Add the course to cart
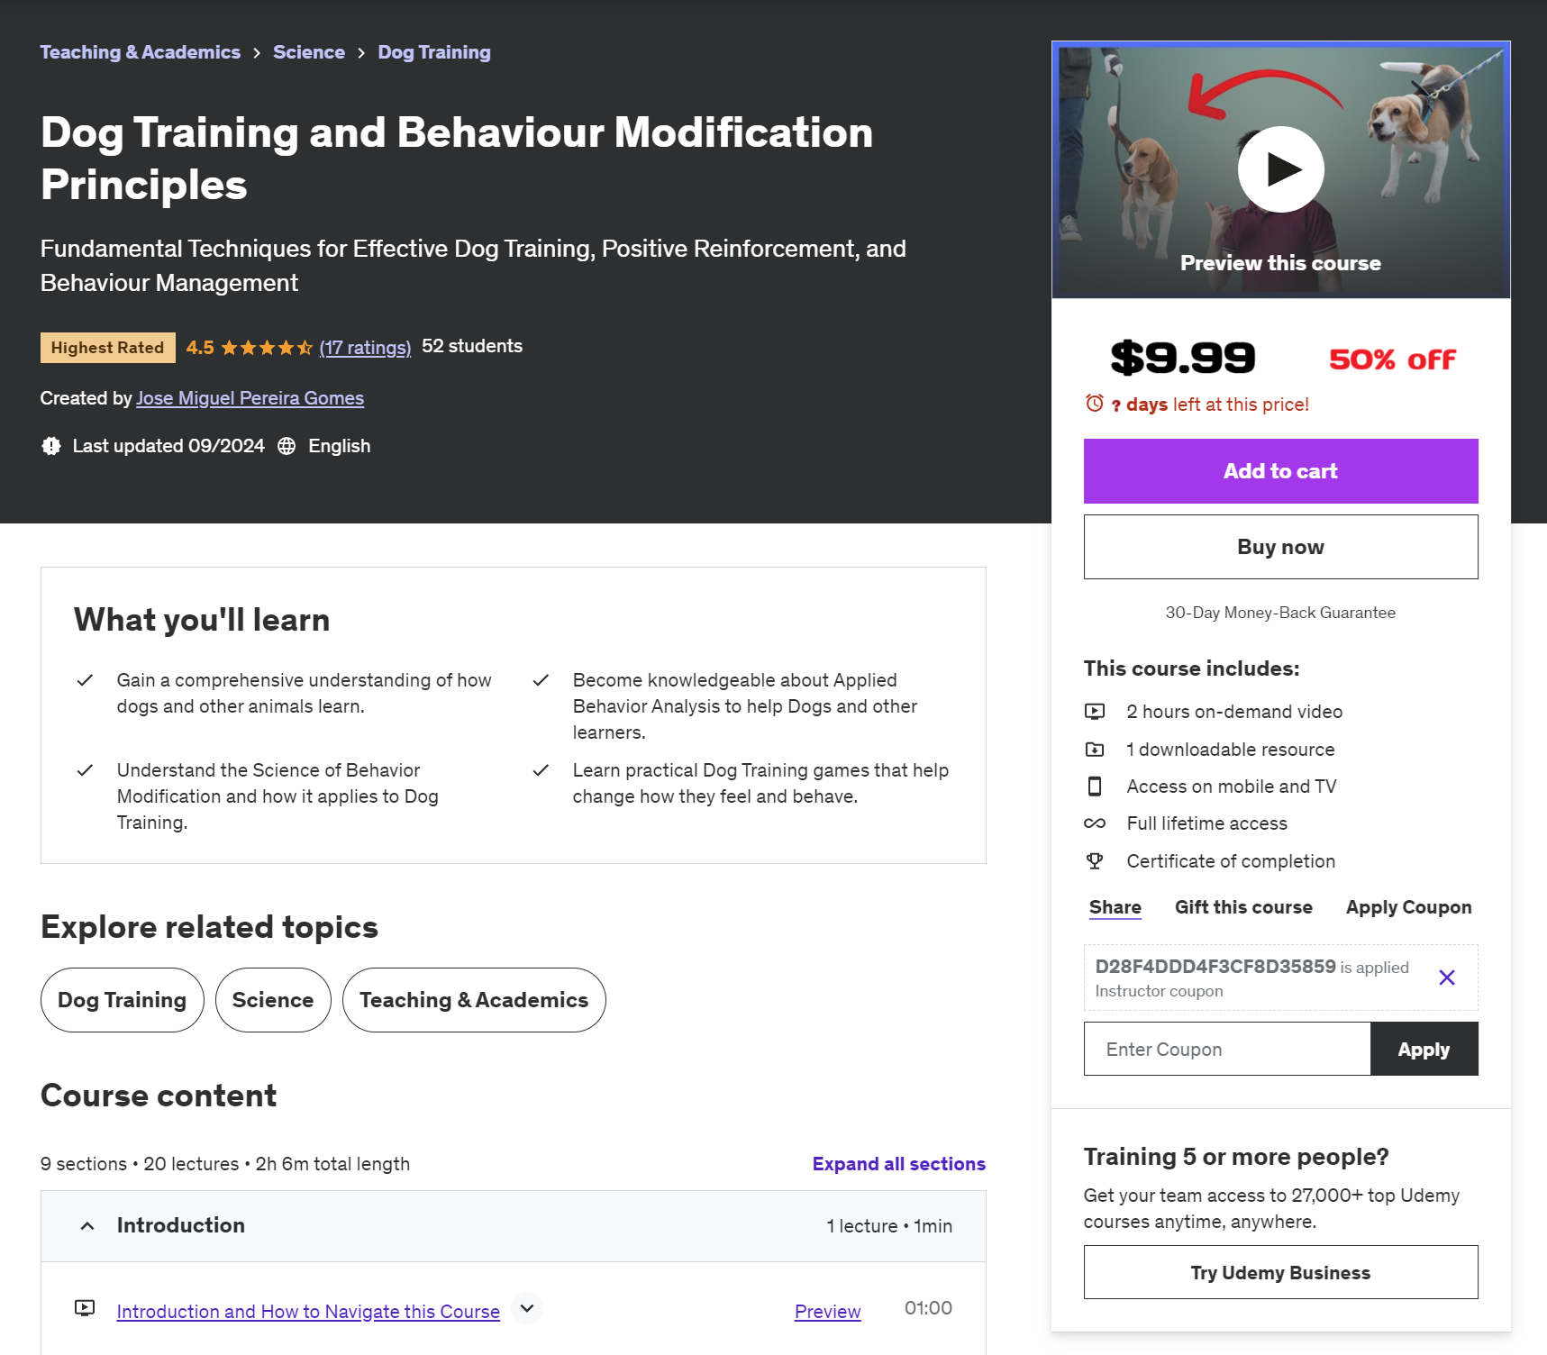Image resolution: width=1547 pixels, height=1355 pixels. [x=1281, y=471]
